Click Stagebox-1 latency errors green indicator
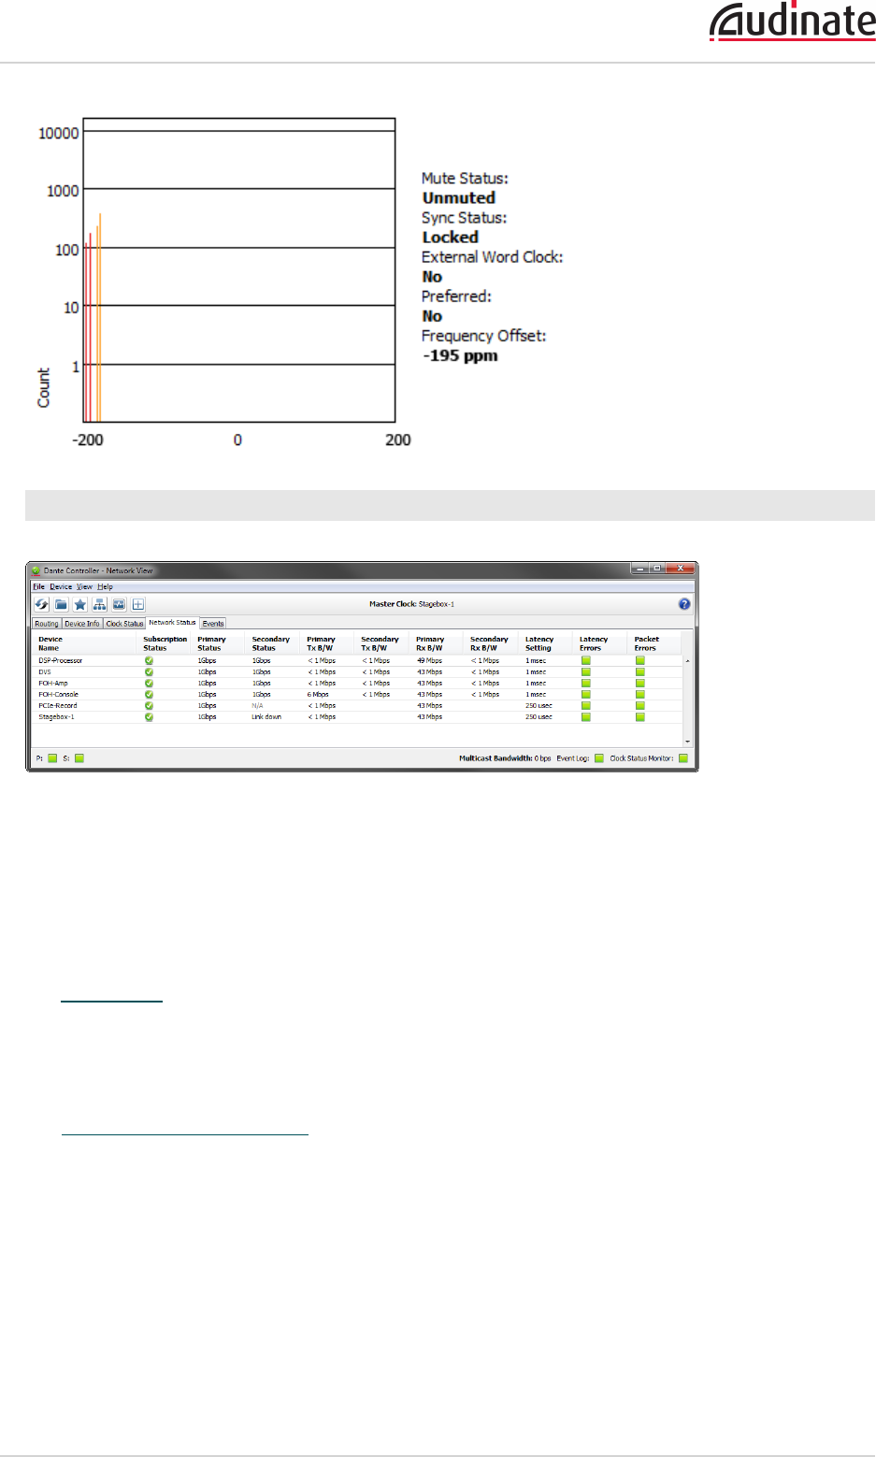876x1457 pixels. point(586,716)
